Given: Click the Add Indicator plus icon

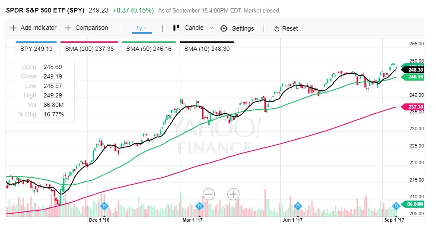Looking at the screenshot, I should pyautogui.click(x=13, y=28).
